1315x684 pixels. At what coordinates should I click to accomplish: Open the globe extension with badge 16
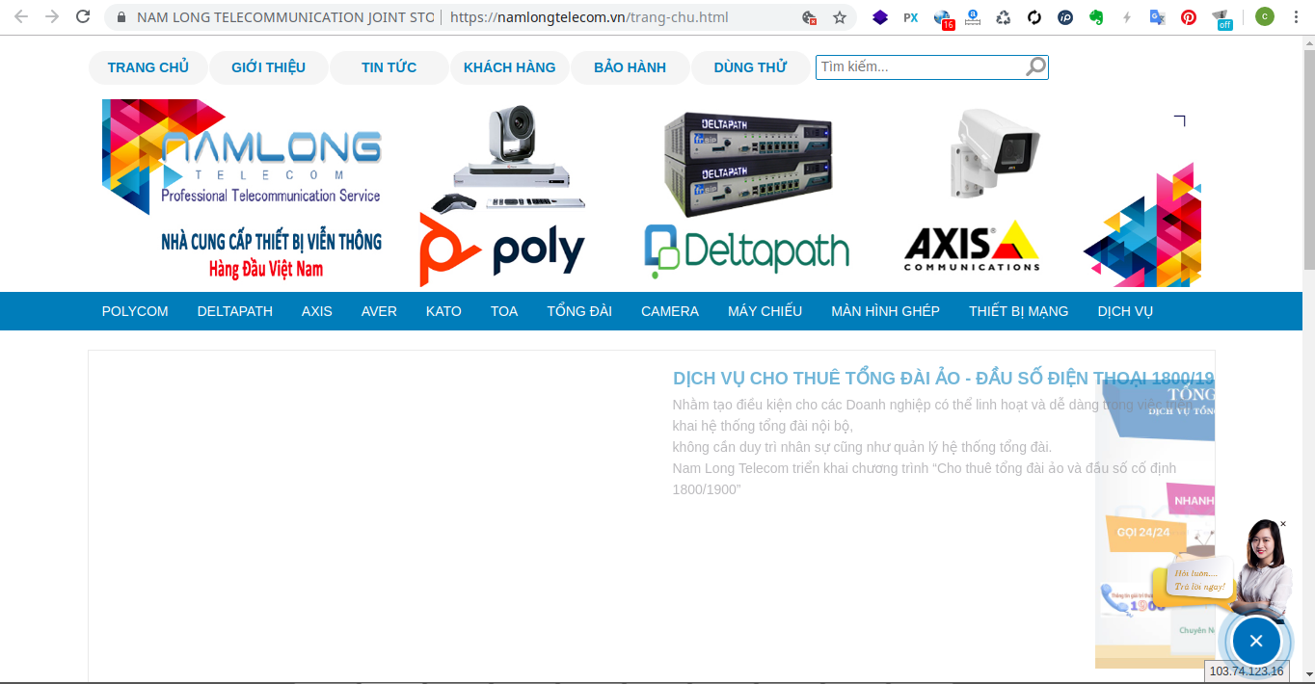pyautogui.click(x=942, y=18)
